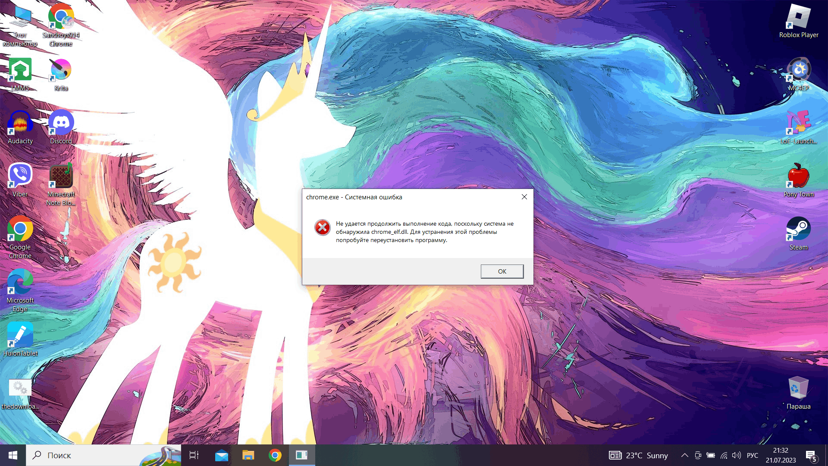Viewport: 828px width, 466px height.
Task: Select Sanchoys914 Chrome desktop shortcut
Action: [x=61, y=25]
